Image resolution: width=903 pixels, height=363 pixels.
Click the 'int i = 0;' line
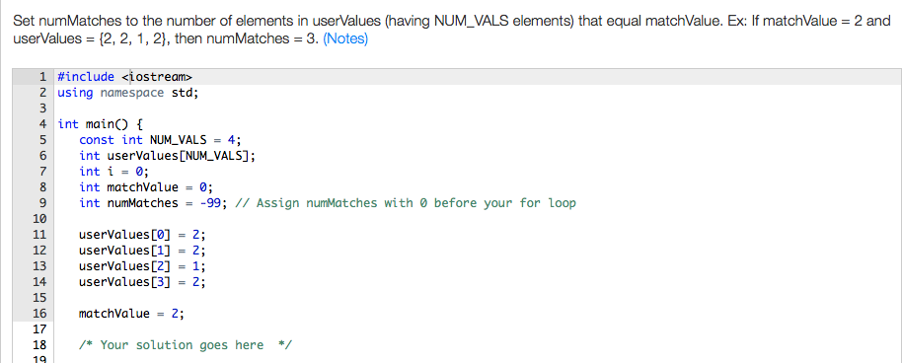(x=114, y=172)
